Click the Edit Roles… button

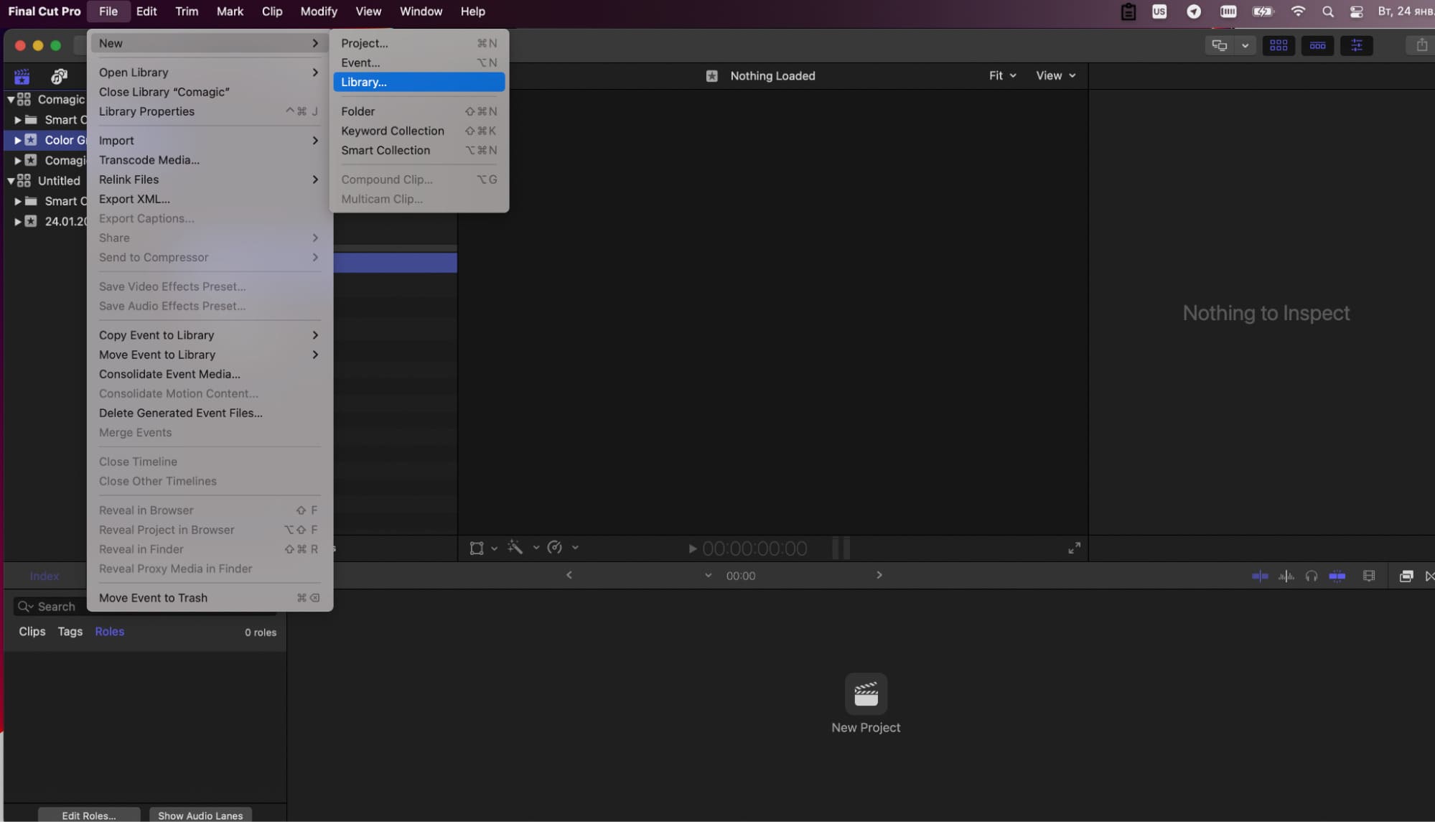88,816
